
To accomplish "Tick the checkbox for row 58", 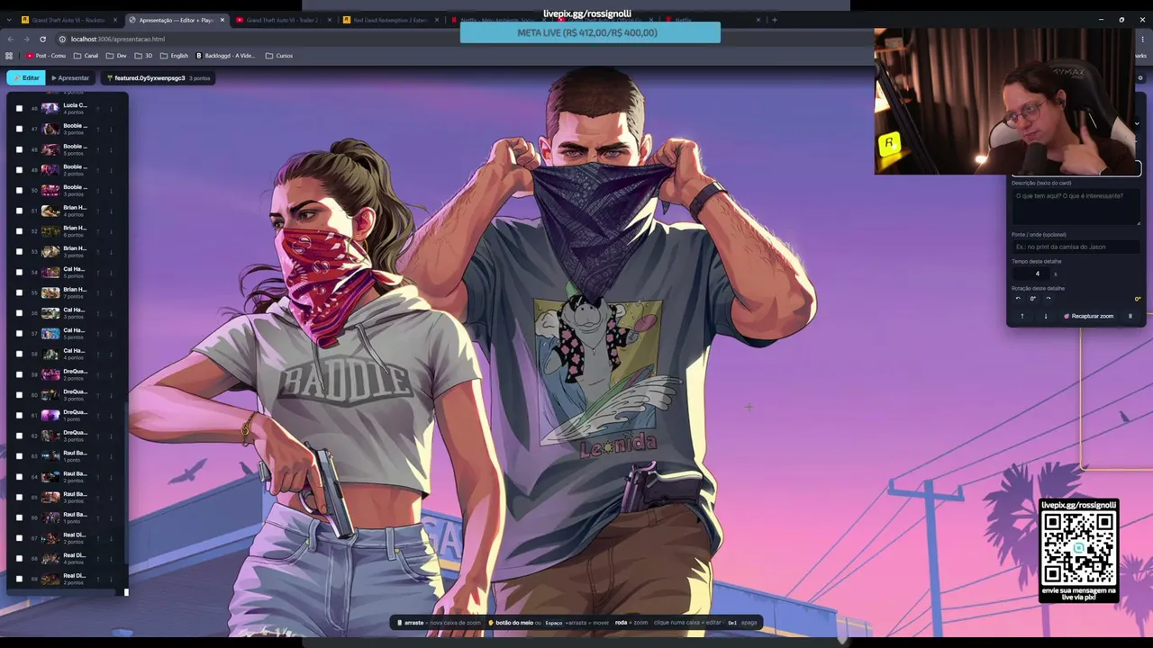I will pyautogui.click(x=19, y=354).
